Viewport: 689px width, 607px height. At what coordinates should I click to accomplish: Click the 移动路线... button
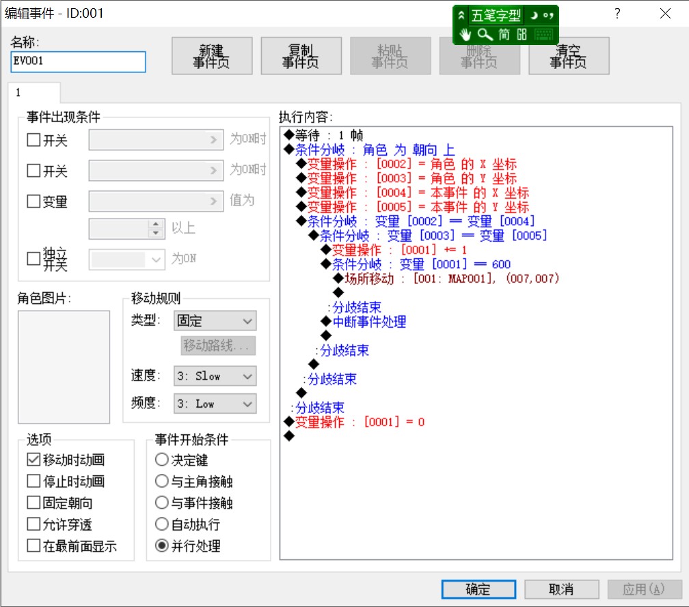point(218,346)
